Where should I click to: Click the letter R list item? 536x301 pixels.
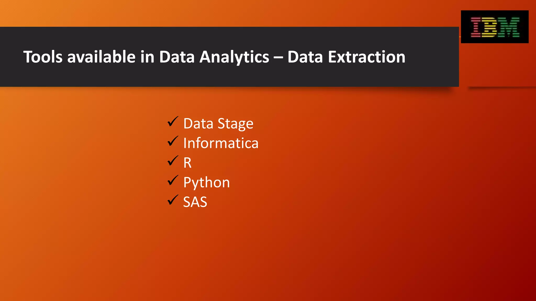(x=187, y=163)
